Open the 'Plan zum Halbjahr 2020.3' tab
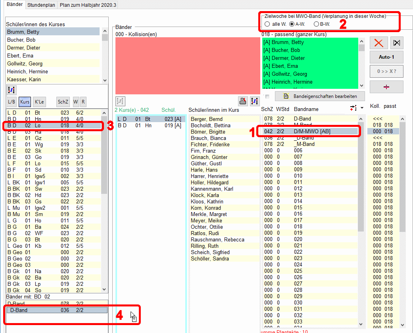Screen dimensions: 413x333 pos(88,5)
